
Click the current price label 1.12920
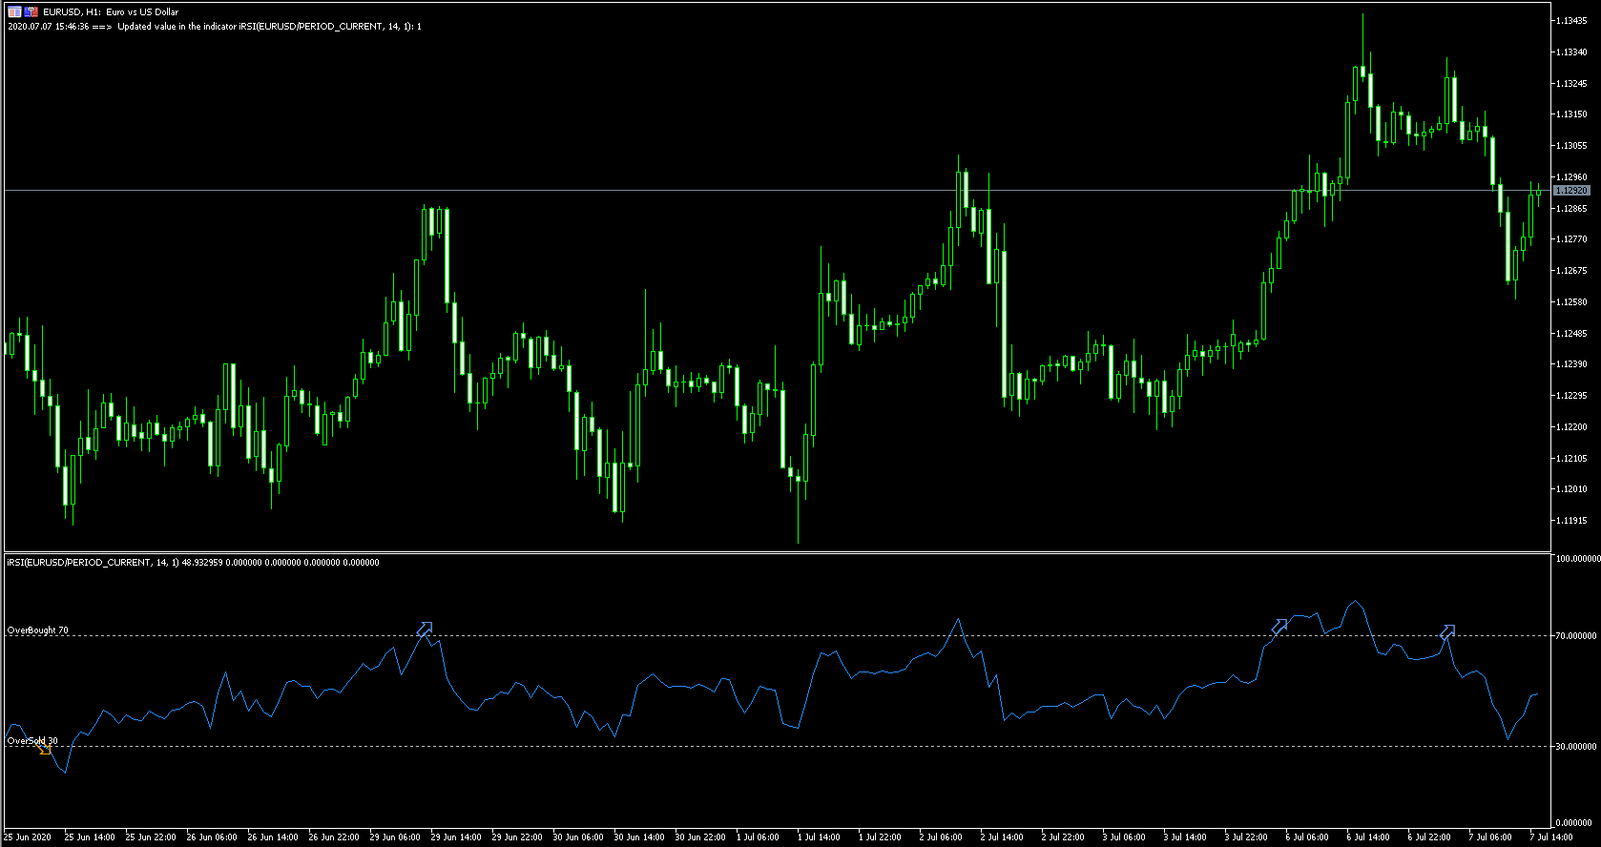(1571, 191)
